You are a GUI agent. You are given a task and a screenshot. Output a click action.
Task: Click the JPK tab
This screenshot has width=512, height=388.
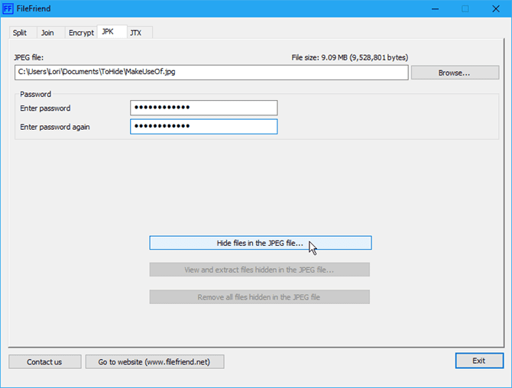pyautogui.click(x=111, y=32)
